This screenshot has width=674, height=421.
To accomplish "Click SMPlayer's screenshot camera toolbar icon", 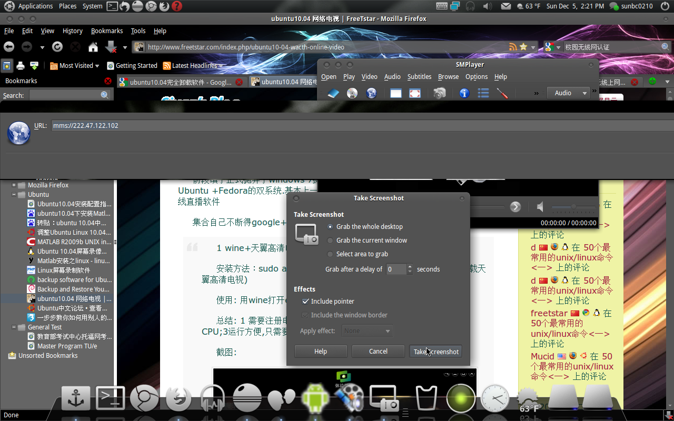I will (439, 93).
